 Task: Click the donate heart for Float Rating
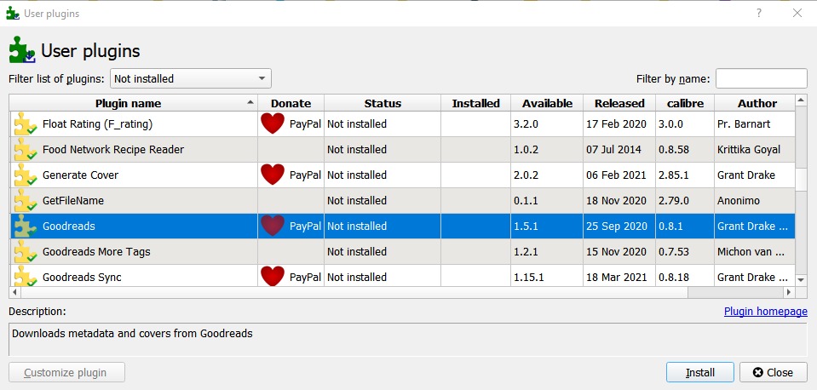click(273, 124)
